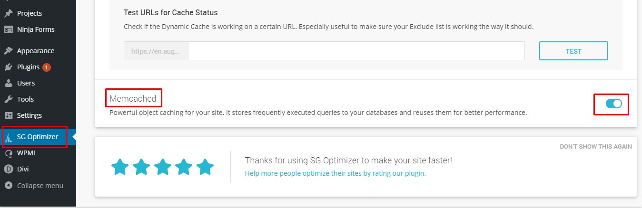
Task: Toggle the Memcached switch off
Action: 613,104
